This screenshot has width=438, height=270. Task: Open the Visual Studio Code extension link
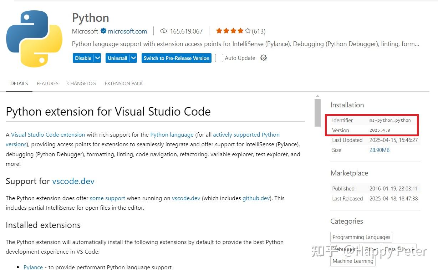48,135
